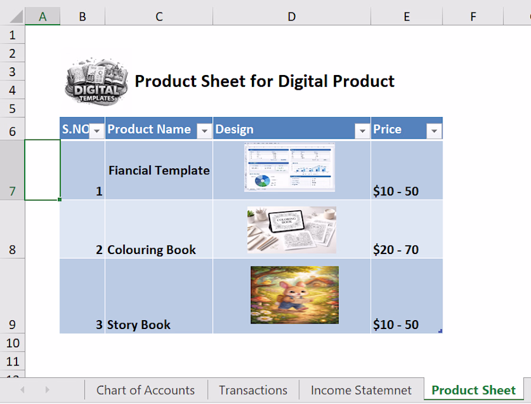Click the previous sheet navigation arrow

22,390
